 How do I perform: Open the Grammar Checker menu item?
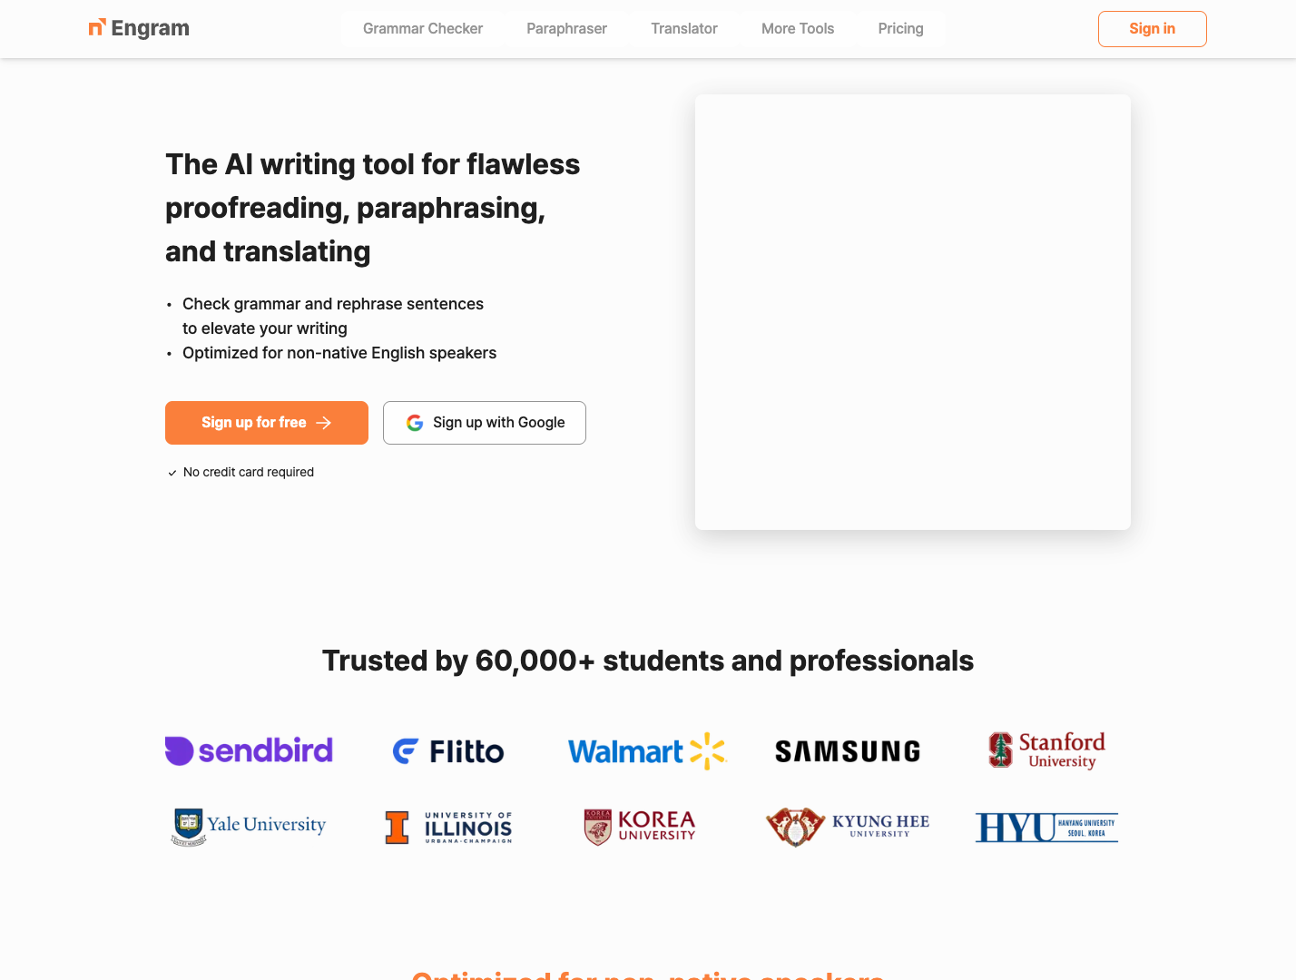[x=423, y=29]
